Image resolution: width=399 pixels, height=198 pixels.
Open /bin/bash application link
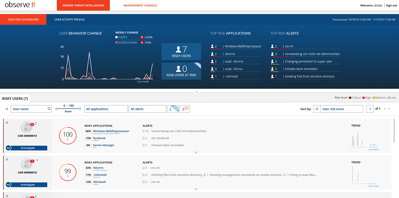pyautogui.click(x=99, y=182)
